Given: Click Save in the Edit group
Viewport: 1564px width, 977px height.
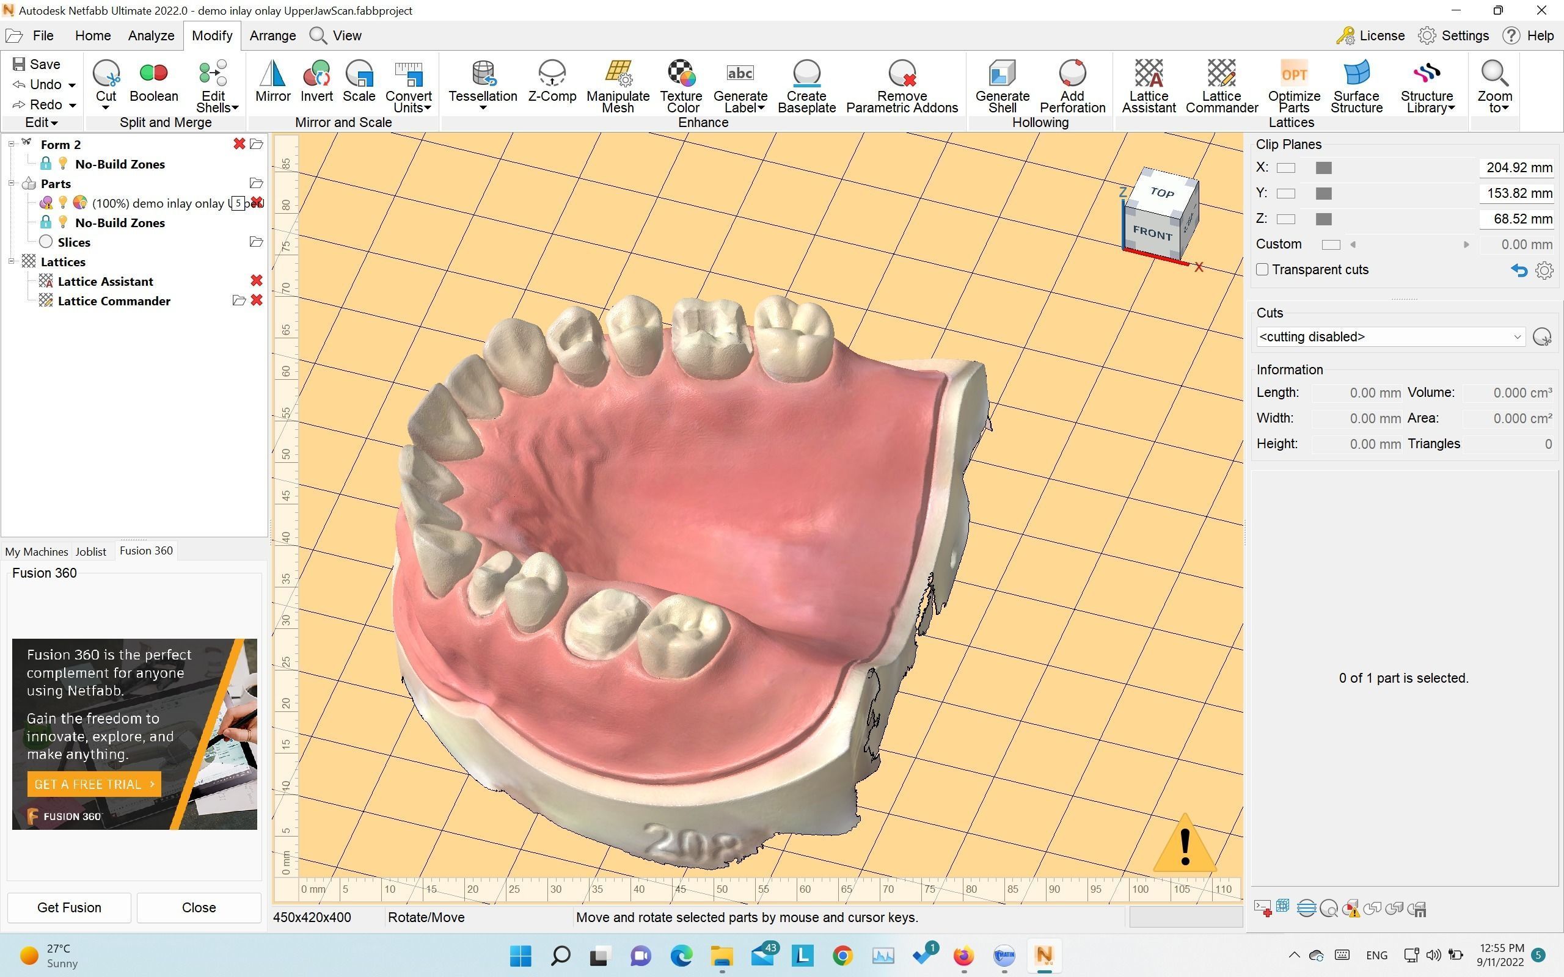Looking at the screenshot, I should [37, 64].
